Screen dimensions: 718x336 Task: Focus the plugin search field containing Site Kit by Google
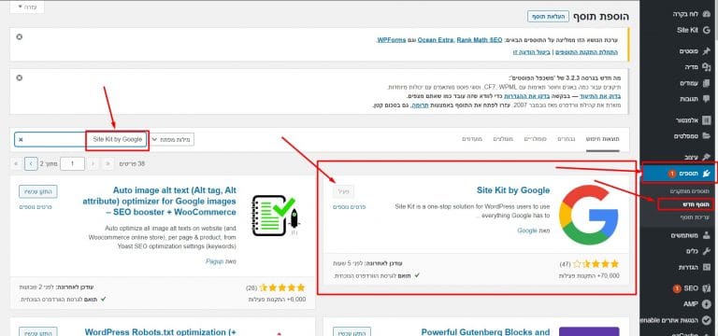[81, 139]
